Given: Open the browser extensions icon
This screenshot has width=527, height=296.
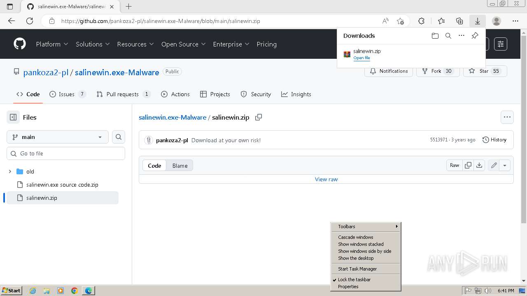Looking at the screenshot, I should click(421, 21).
